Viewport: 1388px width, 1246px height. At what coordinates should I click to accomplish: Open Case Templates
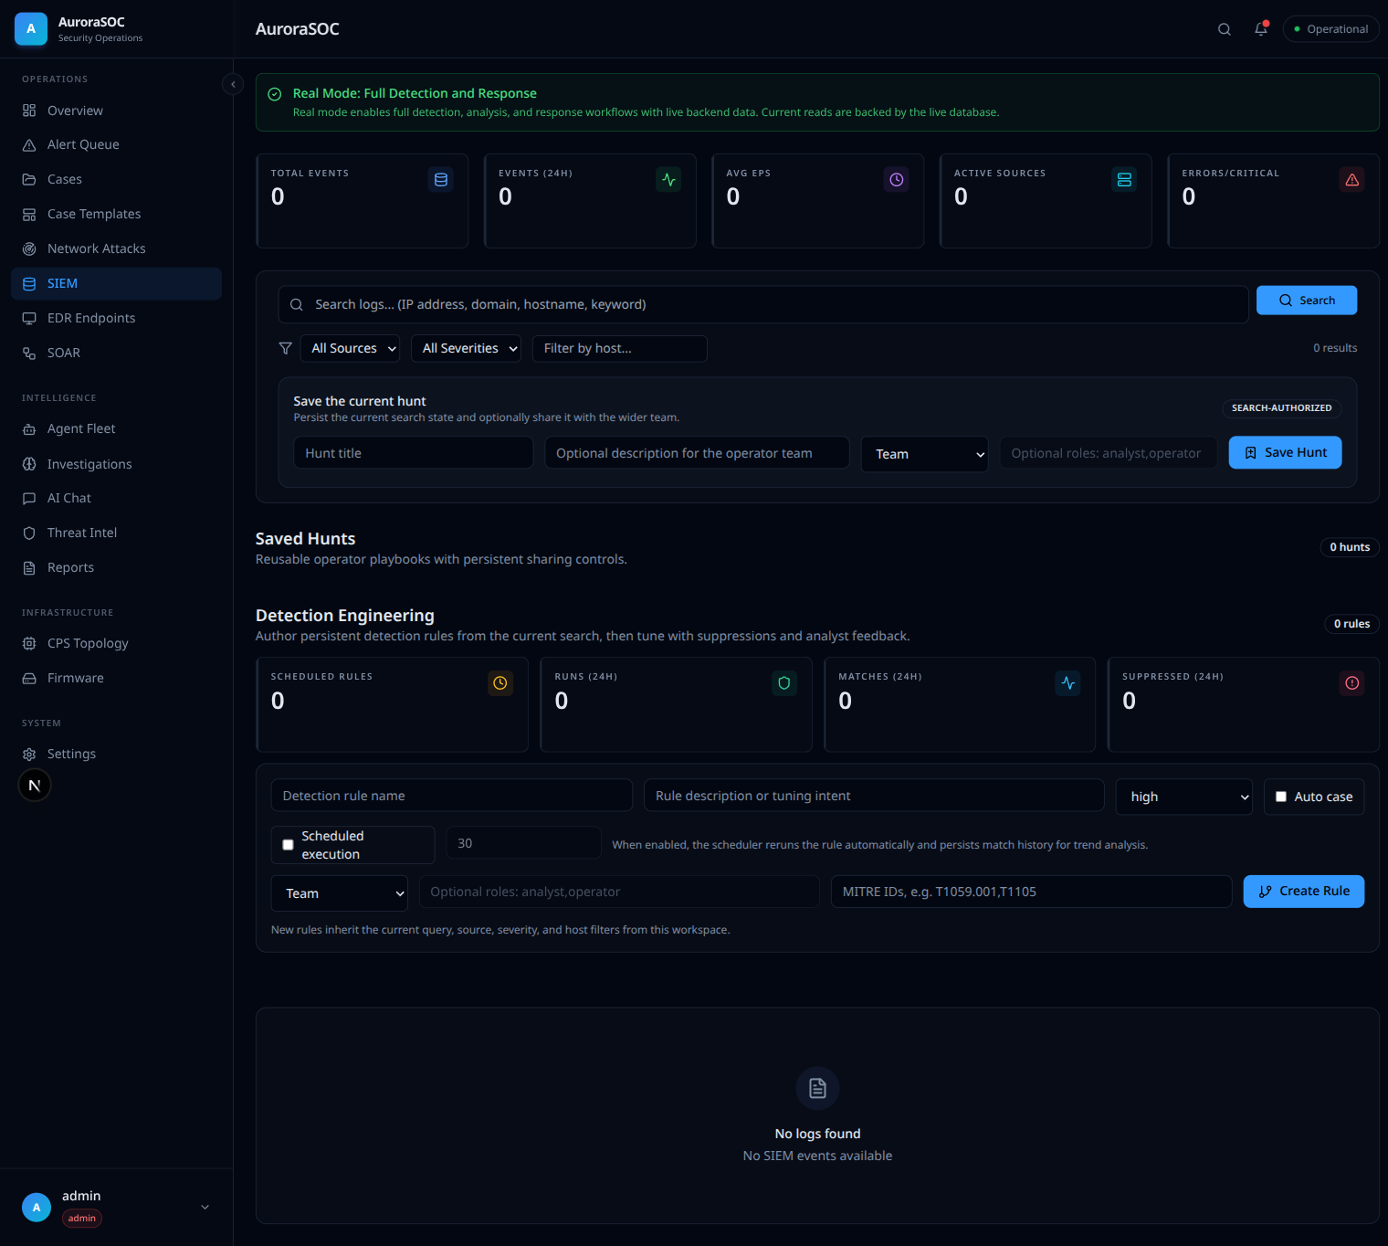point(116,214)
